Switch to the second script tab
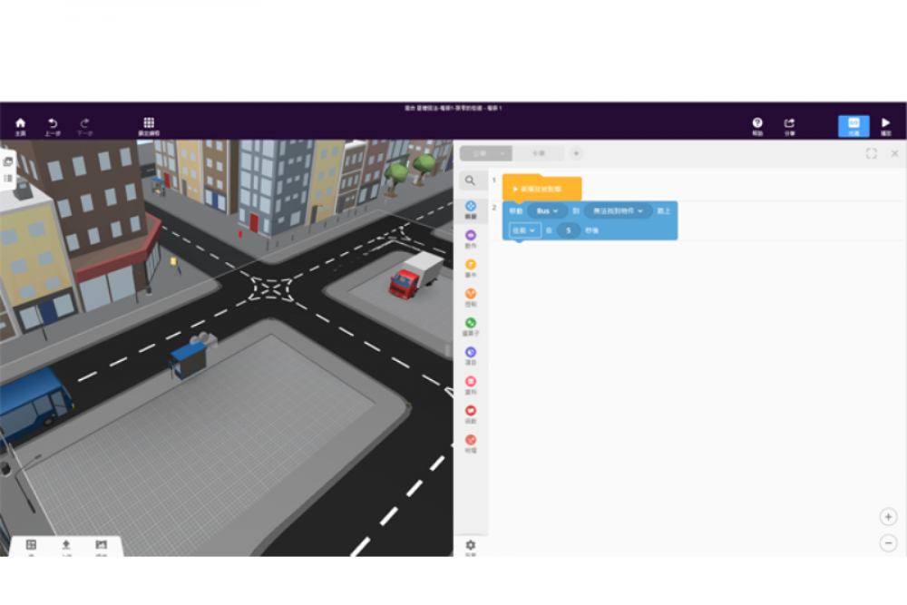 [x=538, y=153]
